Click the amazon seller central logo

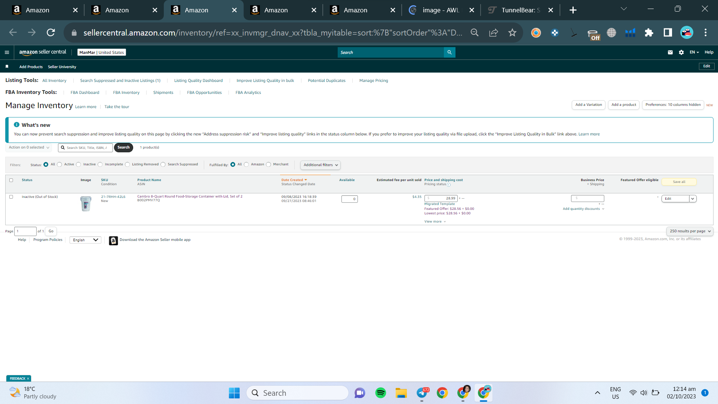[x=43, y=52]
